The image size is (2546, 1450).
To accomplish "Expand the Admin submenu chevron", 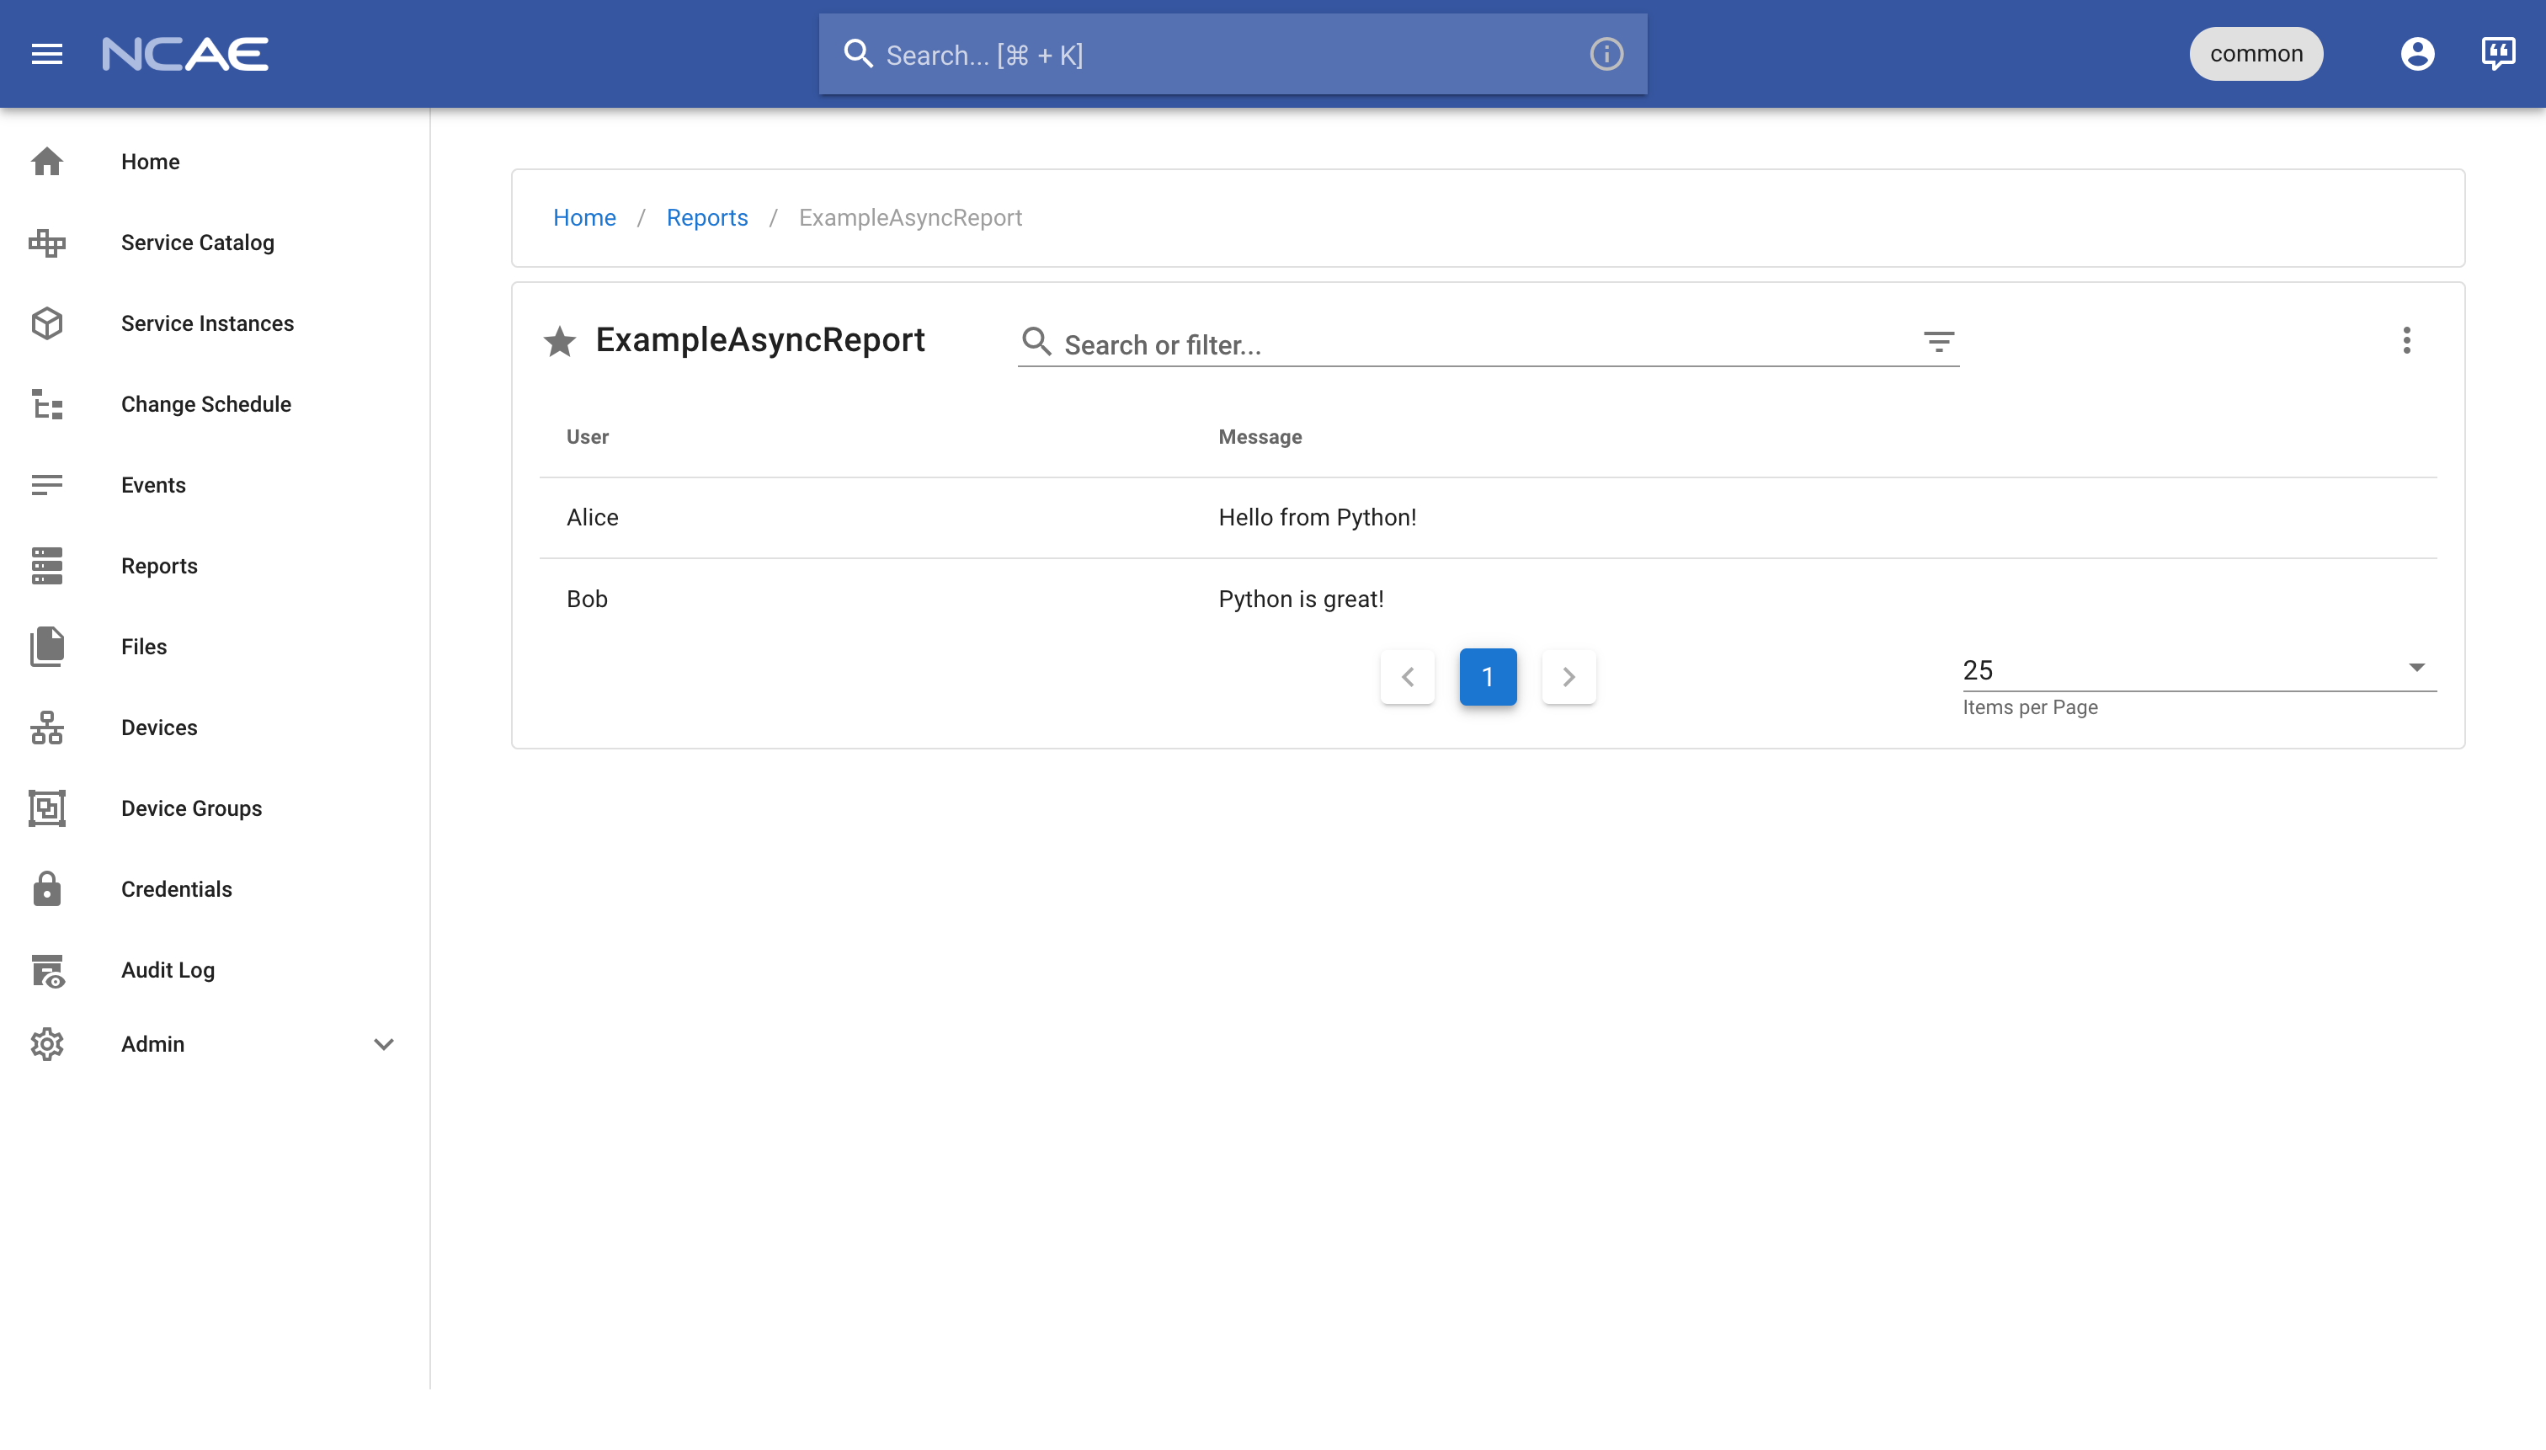I will click(383, 1043).
